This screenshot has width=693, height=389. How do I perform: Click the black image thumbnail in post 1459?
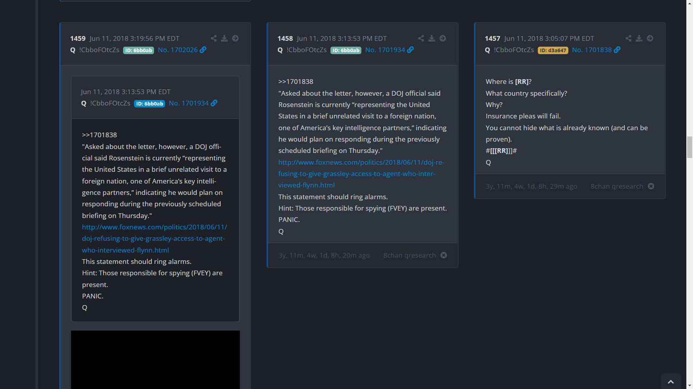(155, 360)
